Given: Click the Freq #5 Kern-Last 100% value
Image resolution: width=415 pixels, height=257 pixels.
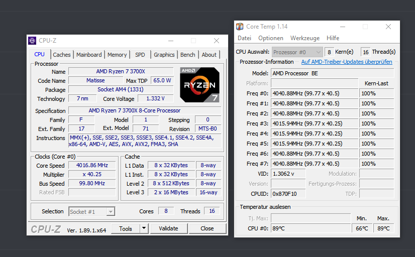Looking at the screenshot, I should 377,144.
